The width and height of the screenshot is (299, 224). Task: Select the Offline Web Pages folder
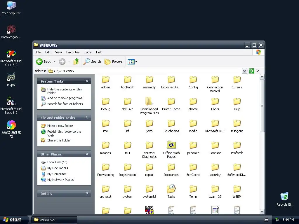point(171,150)
